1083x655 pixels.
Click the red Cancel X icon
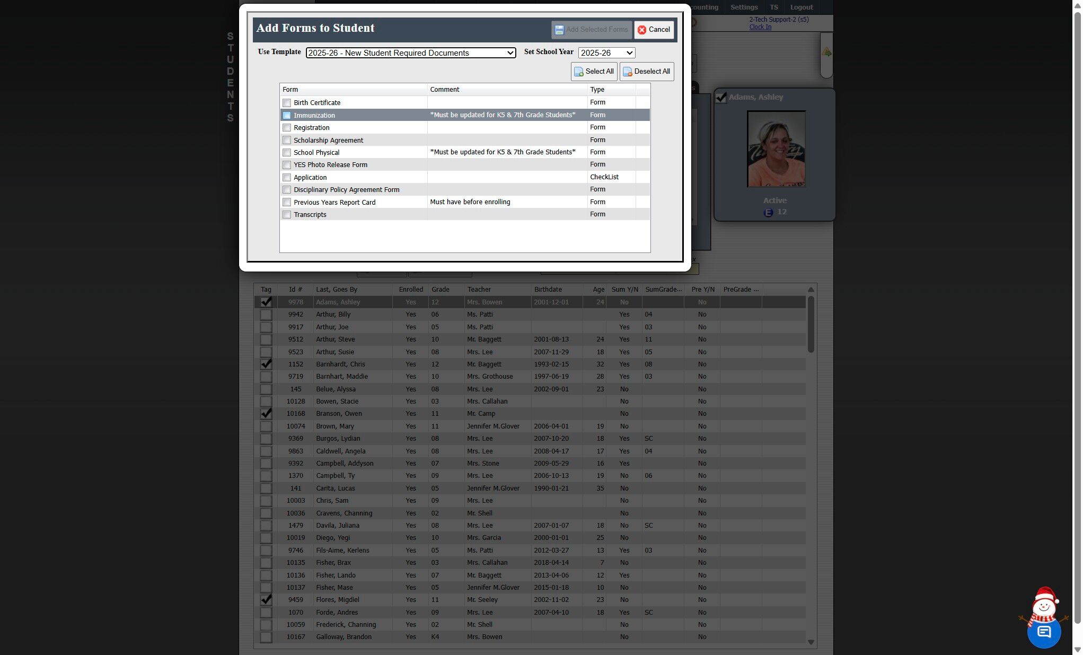(x=642, y=30)
